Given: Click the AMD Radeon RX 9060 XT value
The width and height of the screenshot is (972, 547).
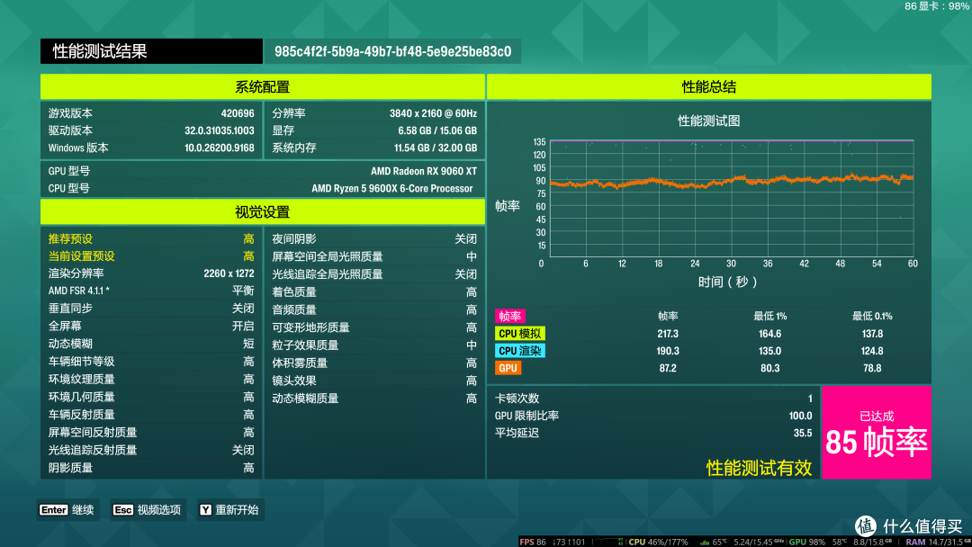Looking at the screenshot, I should (424, 171).
